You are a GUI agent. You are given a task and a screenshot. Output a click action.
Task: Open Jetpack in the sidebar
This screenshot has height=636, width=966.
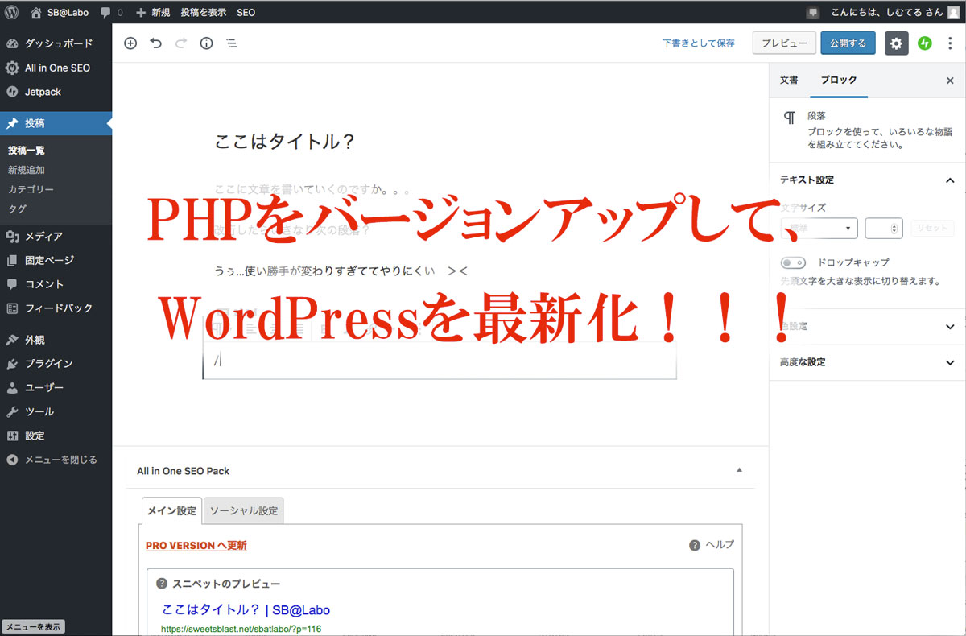(56, 92)
